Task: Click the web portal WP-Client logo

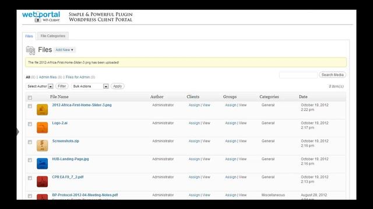Action: (x=41, y=17)
